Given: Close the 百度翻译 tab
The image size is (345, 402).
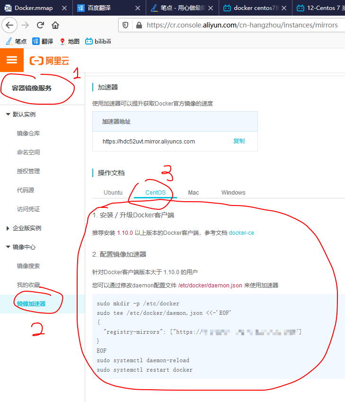Looking at the screenshot, I should coord(138,8).
